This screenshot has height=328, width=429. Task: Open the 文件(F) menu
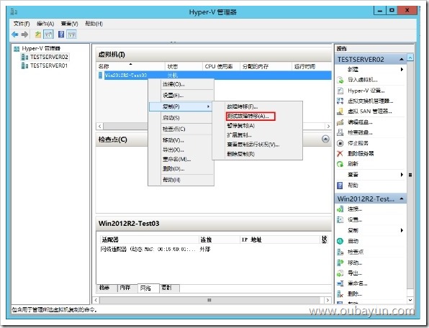(x=22, y=24)
